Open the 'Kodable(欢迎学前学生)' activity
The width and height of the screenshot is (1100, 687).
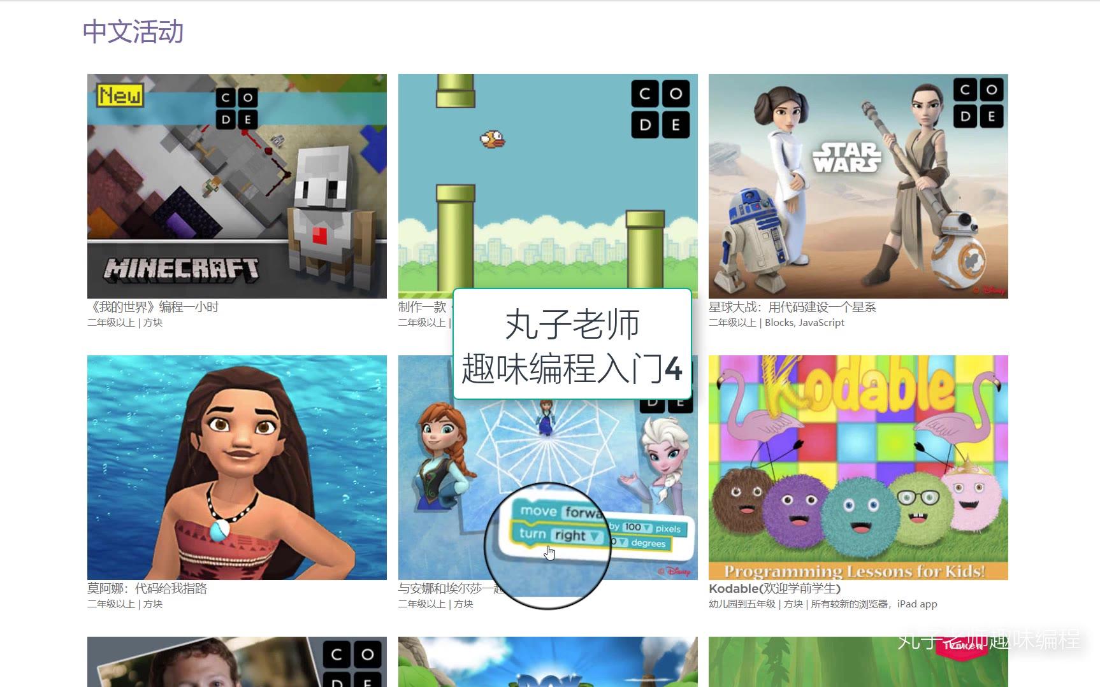[775, 588]
